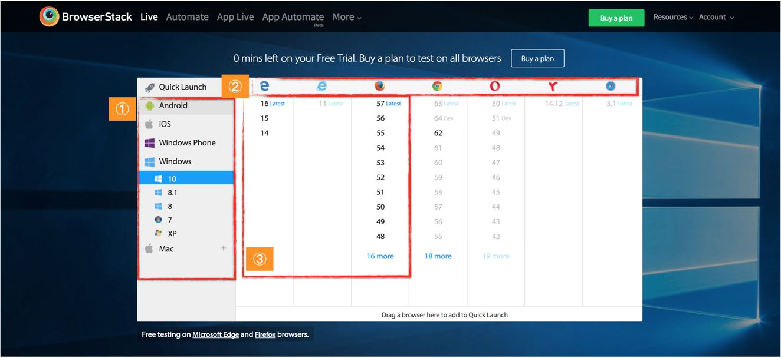This screenshot has width=781, height=358.
Task: Launch Firefox version 56
Action: [x=380, y=118]
